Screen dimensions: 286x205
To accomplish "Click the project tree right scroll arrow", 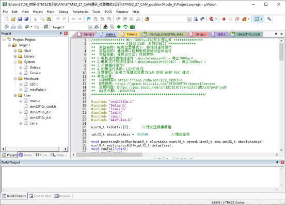I will point(66,149).
